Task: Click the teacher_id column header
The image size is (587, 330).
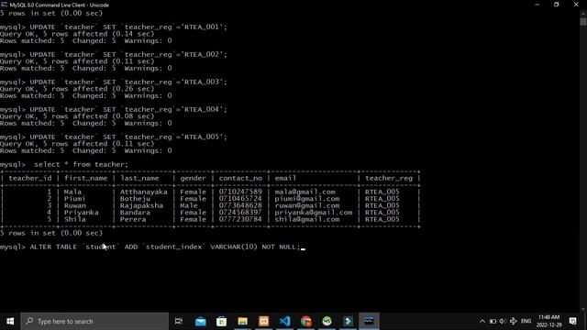Action: [30, 178]
